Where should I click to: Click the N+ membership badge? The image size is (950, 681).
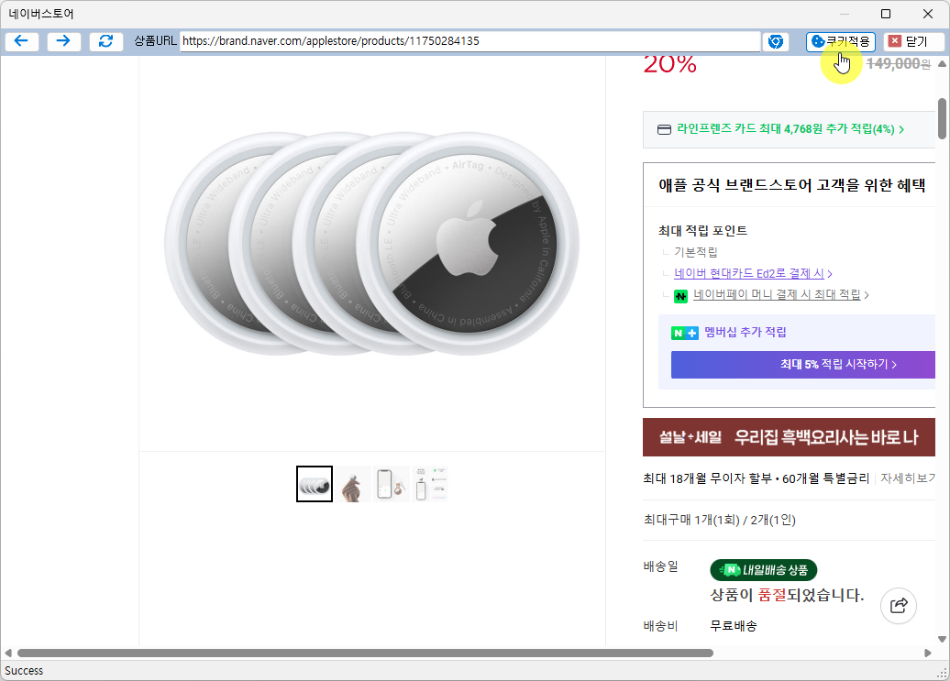point(685,333)
